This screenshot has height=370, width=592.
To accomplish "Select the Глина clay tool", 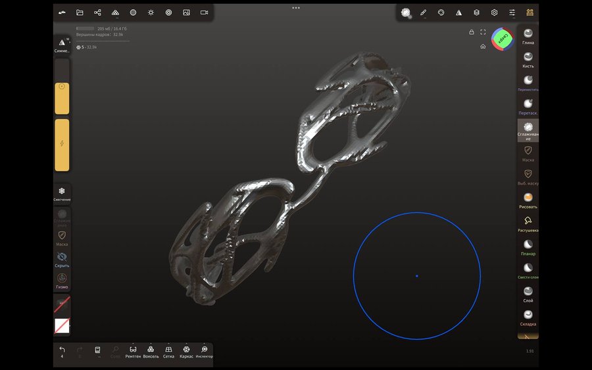I will (528, 37).
